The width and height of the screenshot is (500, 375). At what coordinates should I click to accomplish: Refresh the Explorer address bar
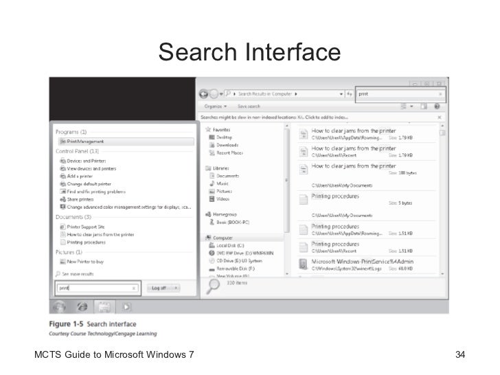(350, 94)
